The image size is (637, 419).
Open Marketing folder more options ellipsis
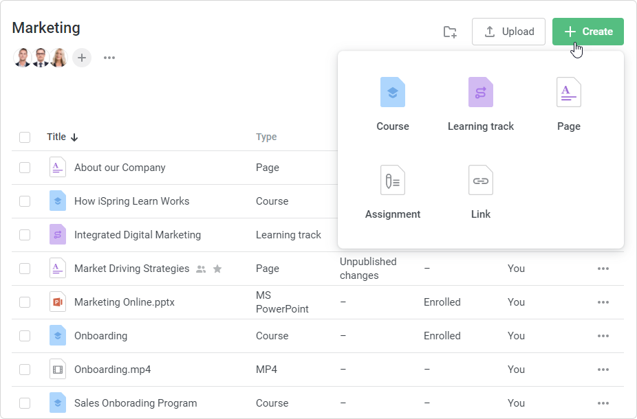[x=109, y=58]
